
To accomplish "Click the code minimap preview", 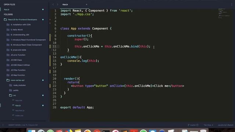I will [x=224, y=14].
